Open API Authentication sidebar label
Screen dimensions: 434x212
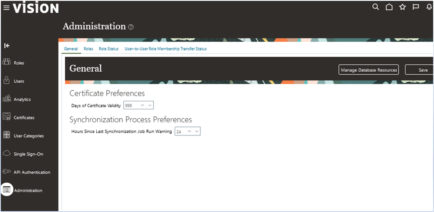(32, 172)
